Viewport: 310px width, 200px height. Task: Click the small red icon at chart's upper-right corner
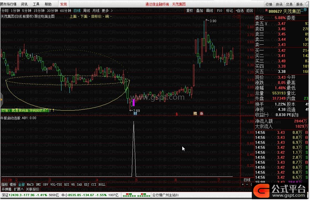(x=238, y=17)
